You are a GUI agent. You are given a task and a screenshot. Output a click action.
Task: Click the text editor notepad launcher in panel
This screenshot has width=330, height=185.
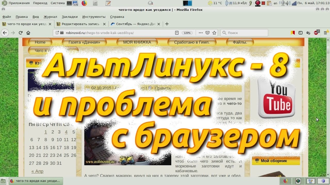(108, 3)
